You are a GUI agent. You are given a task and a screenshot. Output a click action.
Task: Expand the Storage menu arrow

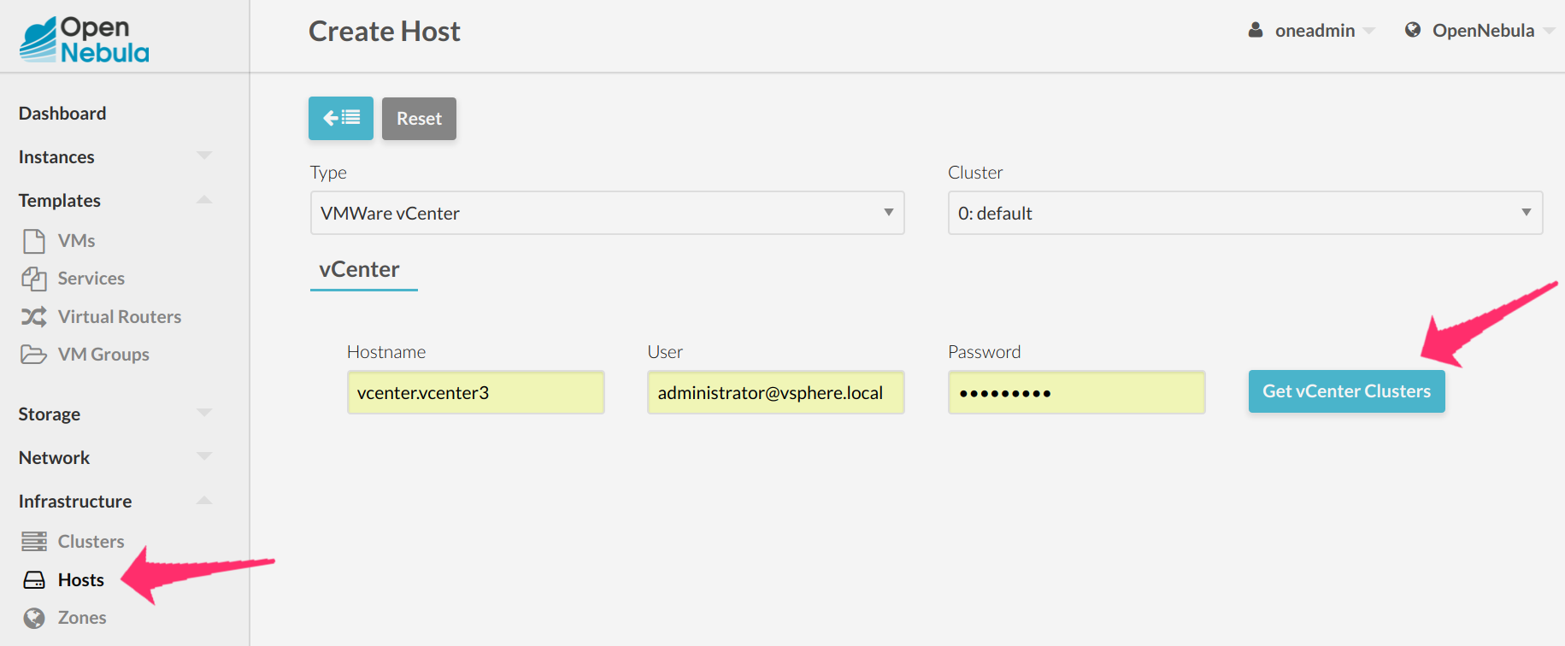[x=204, y=413]
